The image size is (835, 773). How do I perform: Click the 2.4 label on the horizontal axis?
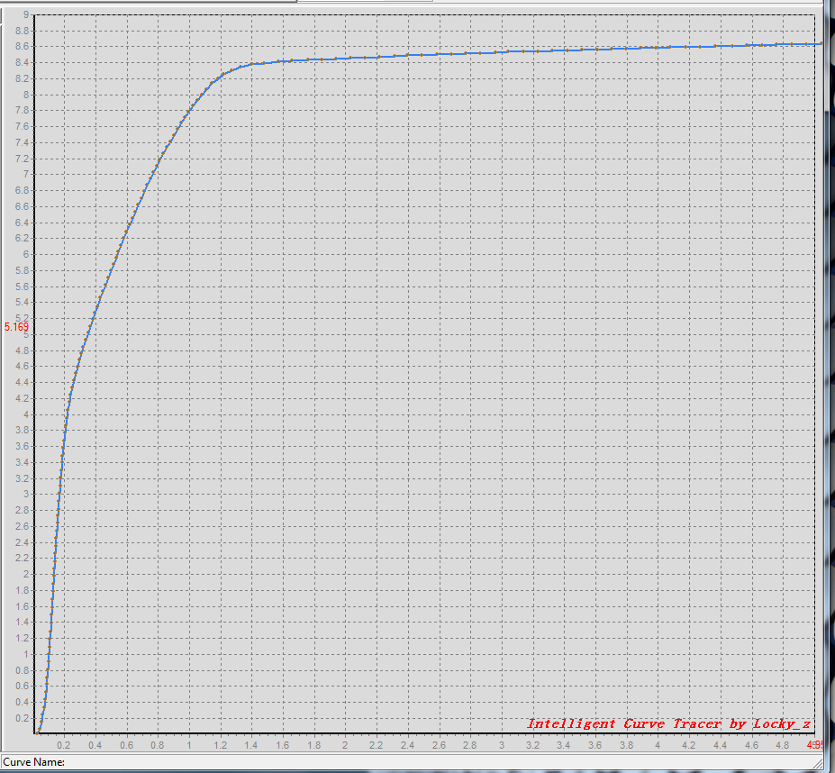(x=407, y=745)
